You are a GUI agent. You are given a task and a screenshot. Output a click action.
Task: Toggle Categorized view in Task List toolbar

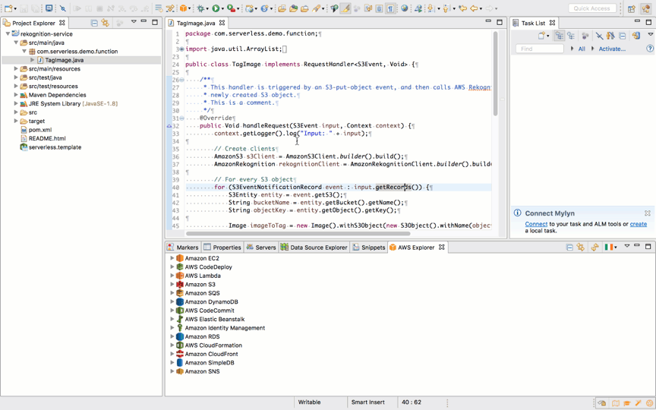tap(559, 36)
